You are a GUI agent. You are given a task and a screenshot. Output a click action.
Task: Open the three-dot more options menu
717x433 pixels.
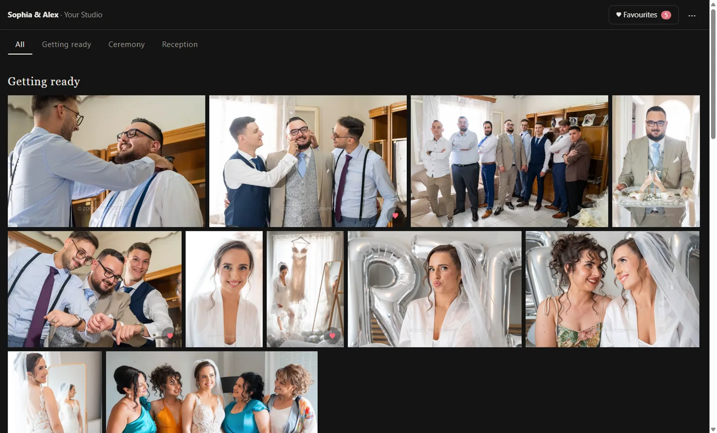(x=692, y=15)
